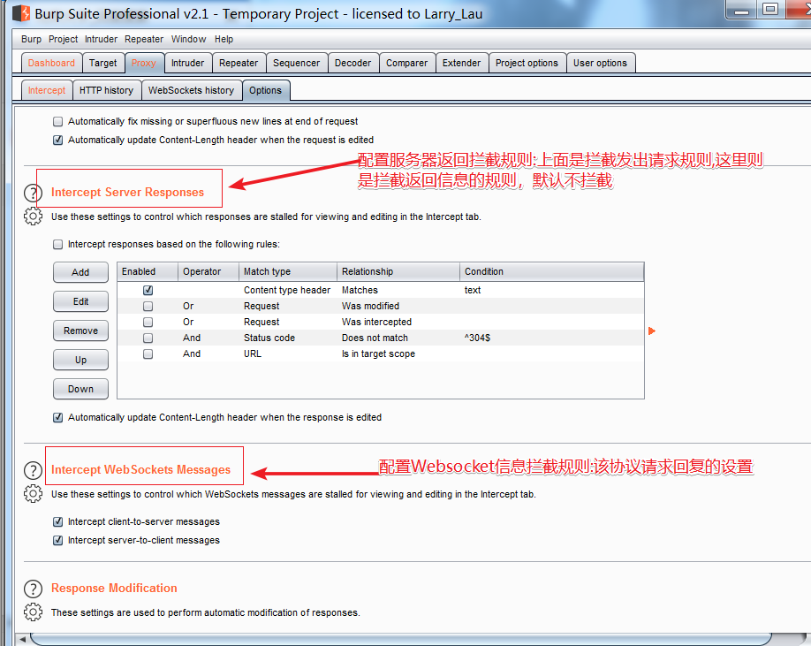
Task: Uncheck Intercept client-to-server messages
Action: click(x=58, y=522)
